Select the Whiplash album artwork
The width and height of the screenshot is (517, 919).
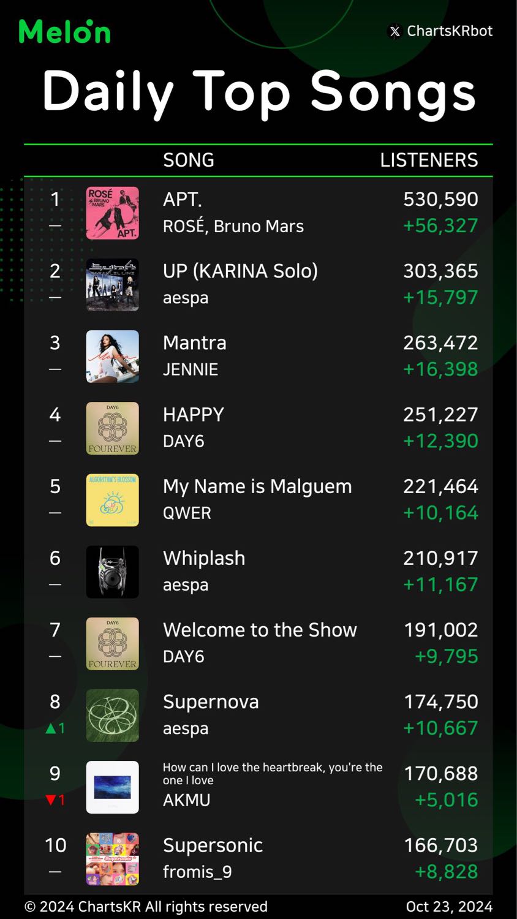(113, 572)
